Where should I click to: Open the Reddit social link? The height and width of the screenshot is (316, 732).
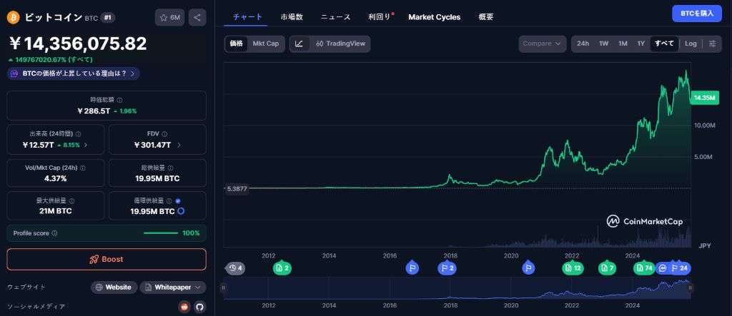pyautogui.click(x=185, y=307)
